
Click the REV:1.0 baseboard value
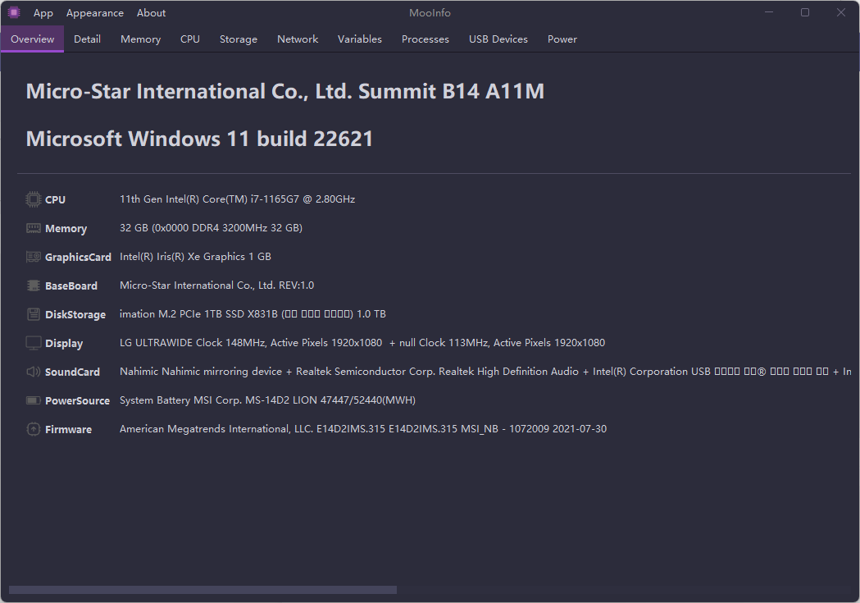click(x=216, y=286)
